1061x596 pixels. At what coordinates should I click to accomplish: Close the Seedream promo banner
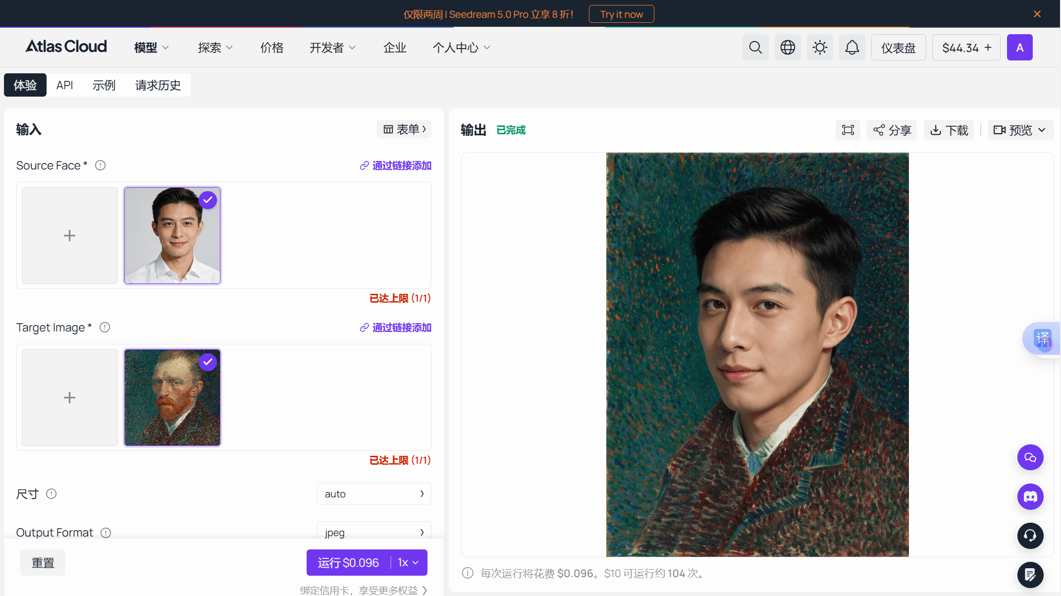point(1037,14)
